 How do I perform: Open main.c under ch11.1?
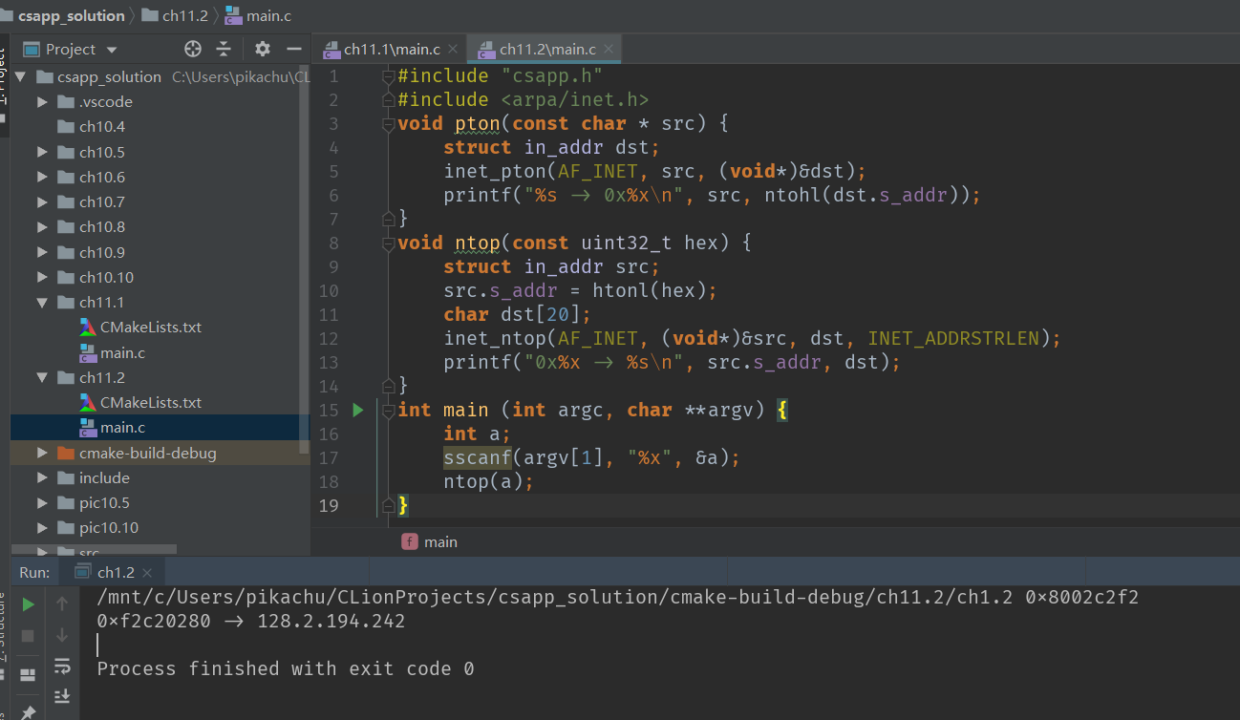point(122,352)
